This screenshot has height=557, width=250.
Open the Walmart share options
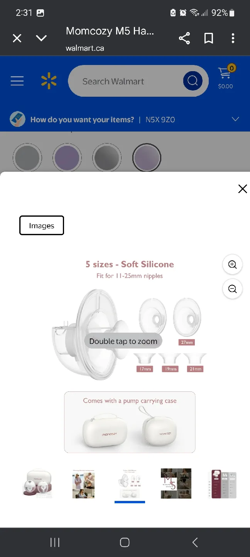184,38
